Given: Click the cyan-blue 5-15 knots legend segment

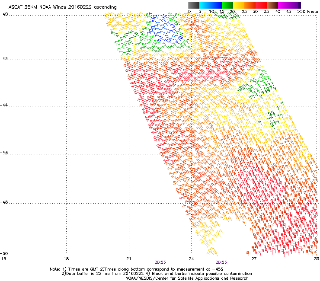Looking at the screenshot, I should tap(211, 5).
